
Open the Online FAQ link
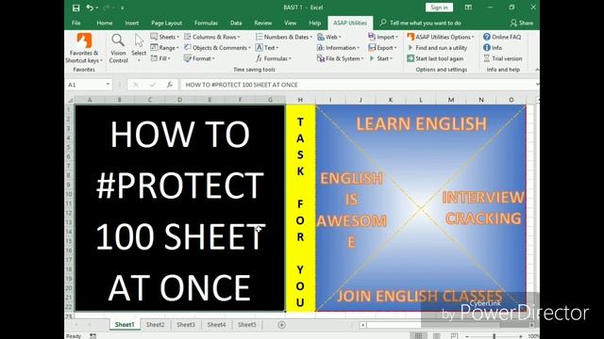pyautogui.click(x=502, y=37)
